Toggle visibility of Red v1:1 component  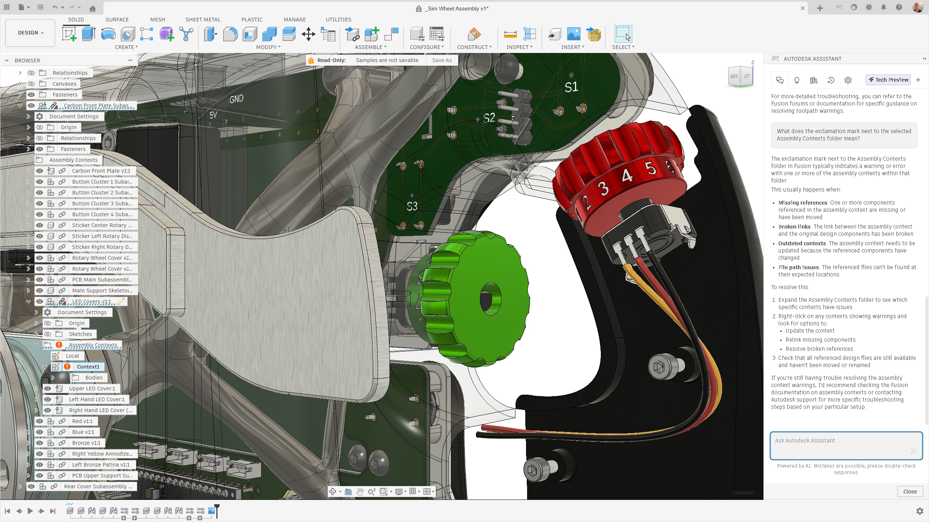(x=40, y=421)
